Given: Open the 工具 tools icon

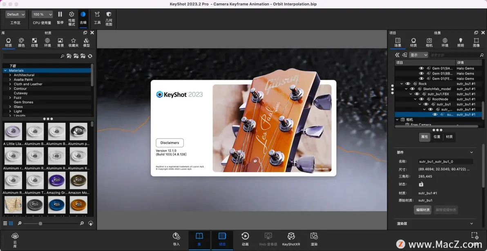Looking at the screenshot, I should [97, 18].
